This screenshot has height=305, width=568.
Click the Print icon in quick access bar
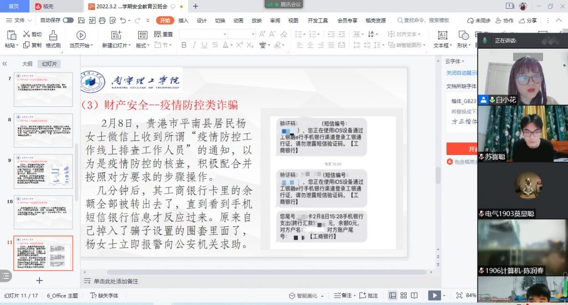coord(102,20)
